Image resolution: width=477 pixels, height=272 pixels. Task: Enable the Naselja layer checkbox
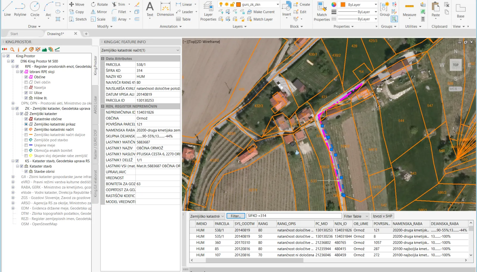(26, 87)
